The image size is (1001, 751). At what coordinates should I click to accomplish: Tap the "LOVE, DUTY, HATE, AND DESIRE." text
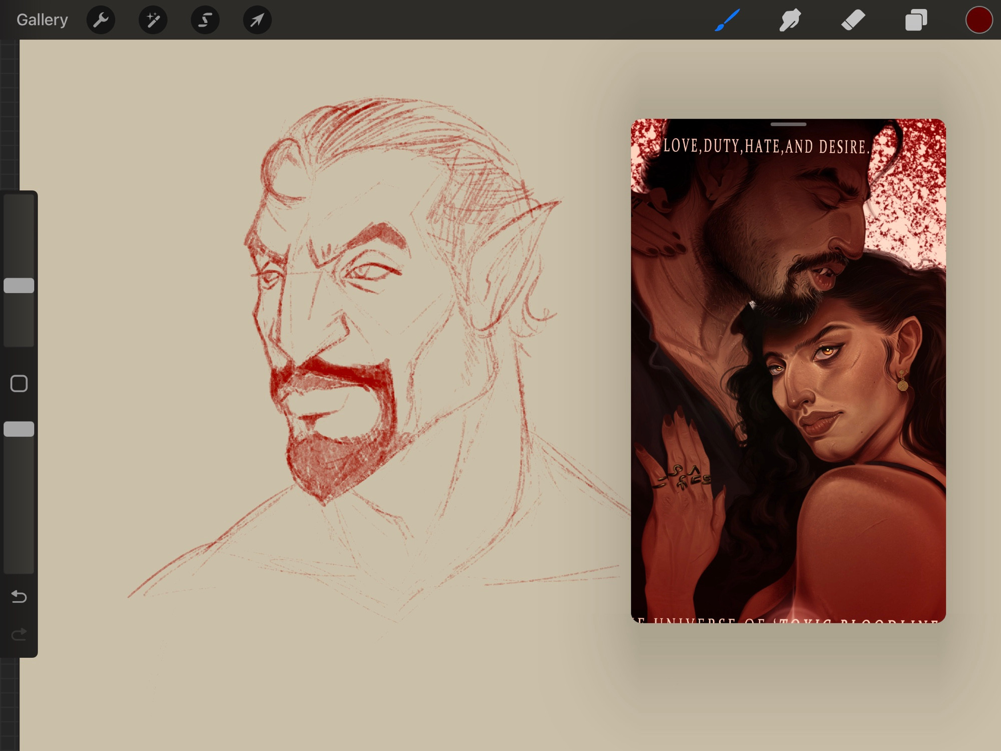(766, 146)
